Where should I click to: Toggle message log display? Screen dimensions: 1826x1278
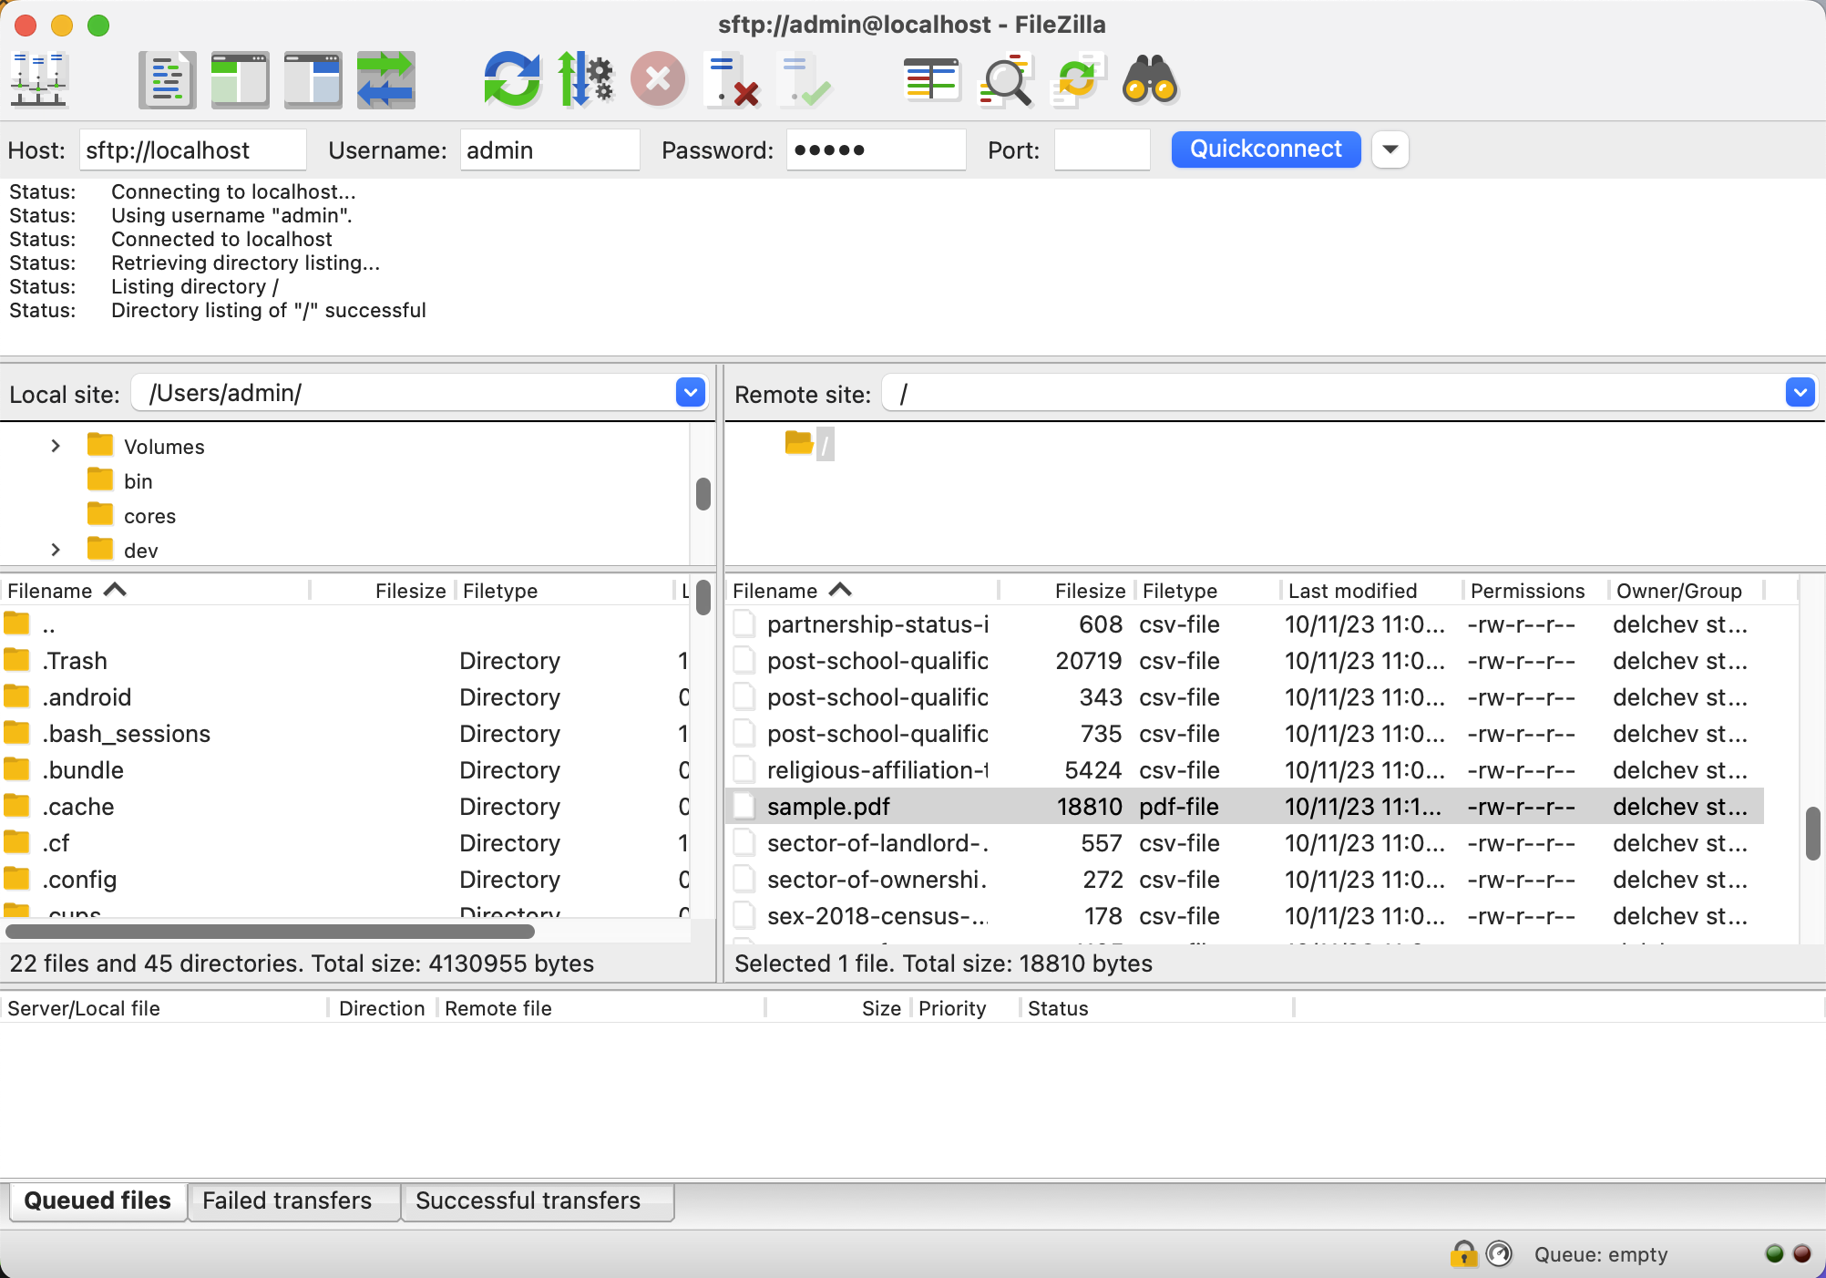pos(167,80)
